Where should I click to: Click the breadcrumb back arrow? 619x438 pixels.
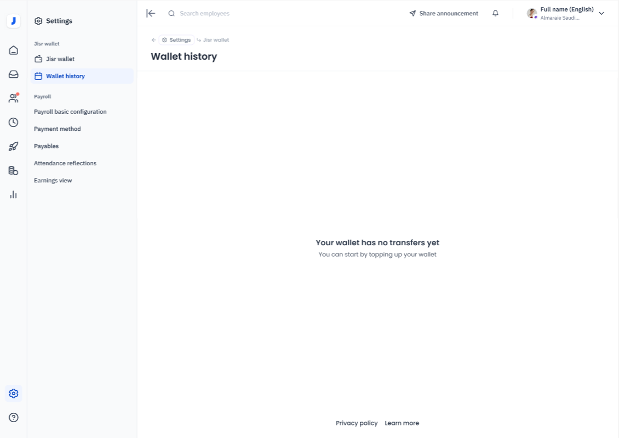153,40
